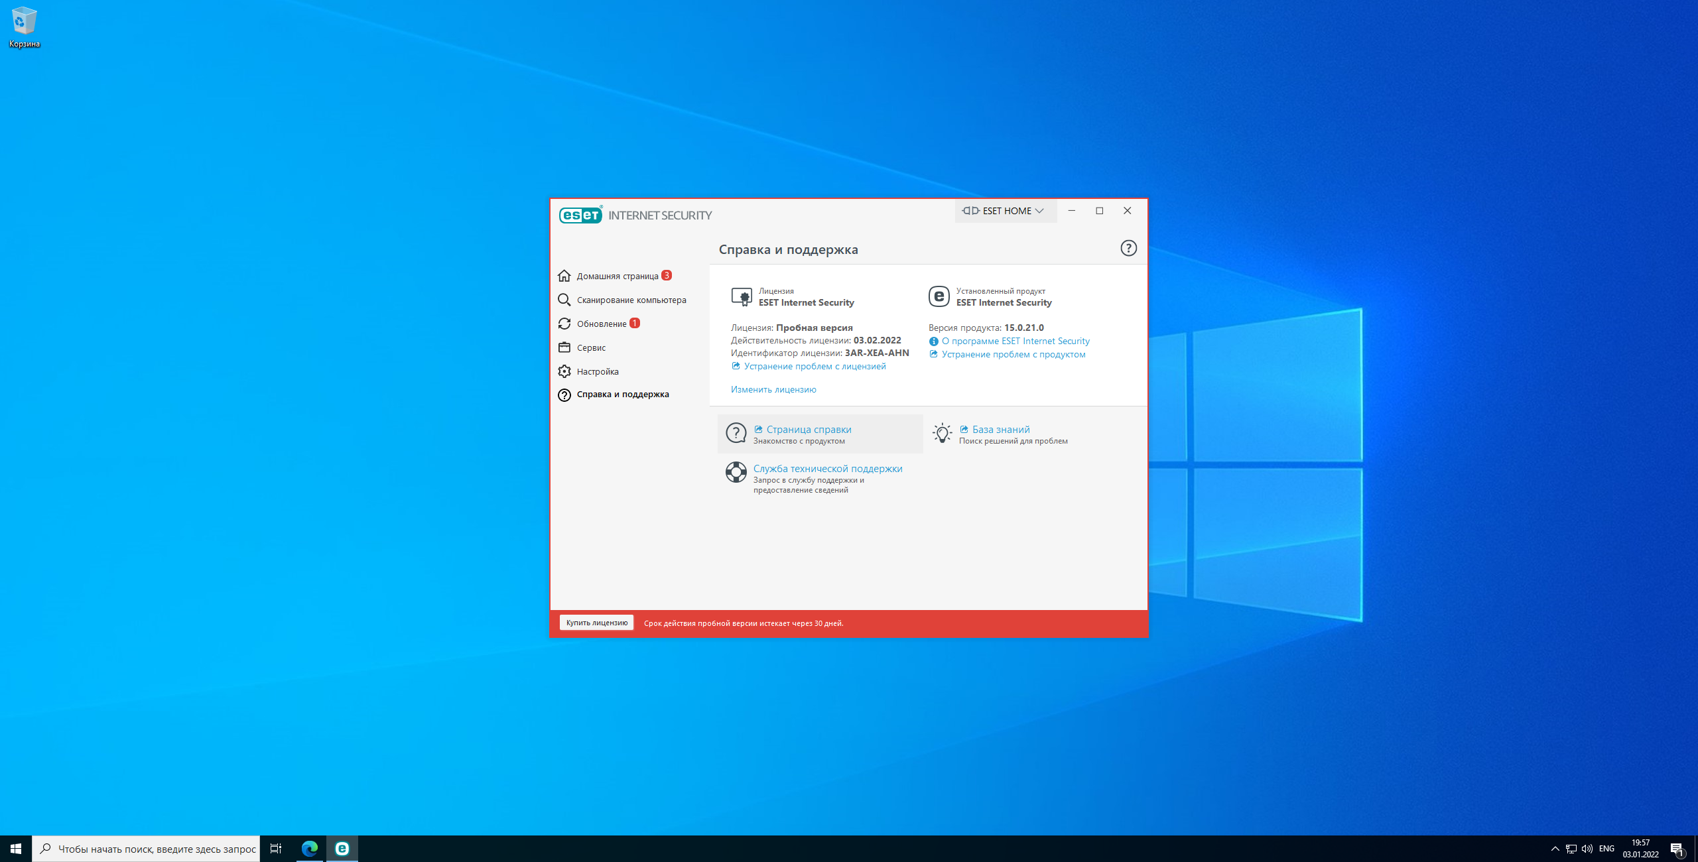
Task: Open Microsoft Edge from taskbar
Action: (x=310, y=849)
